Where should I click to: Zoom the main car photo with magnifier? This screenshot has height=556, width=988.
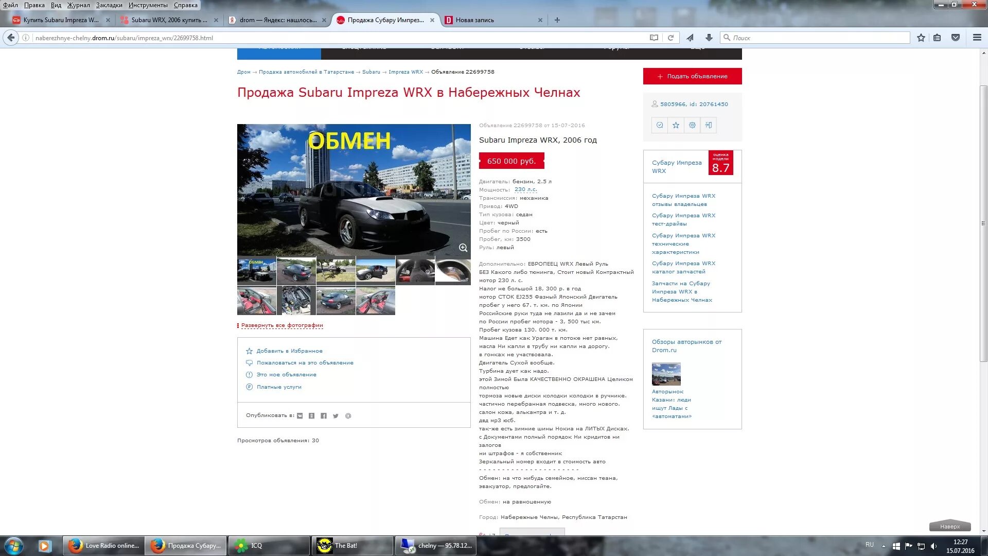[463, 248]
